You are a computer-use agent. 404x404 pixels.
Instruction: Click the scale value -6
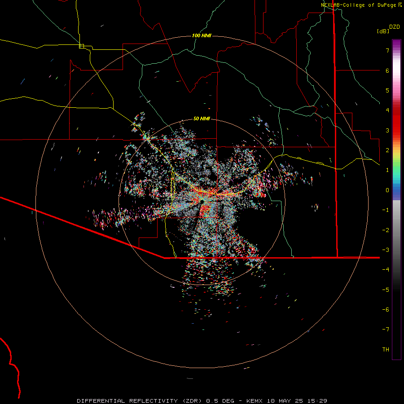(386, 310)
